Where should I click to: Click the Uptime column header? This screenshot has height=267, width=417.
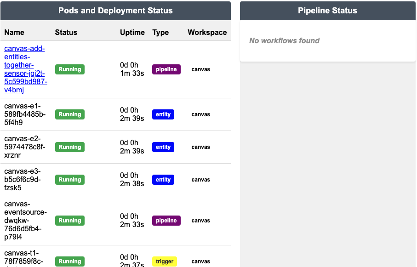coord(132,33)
